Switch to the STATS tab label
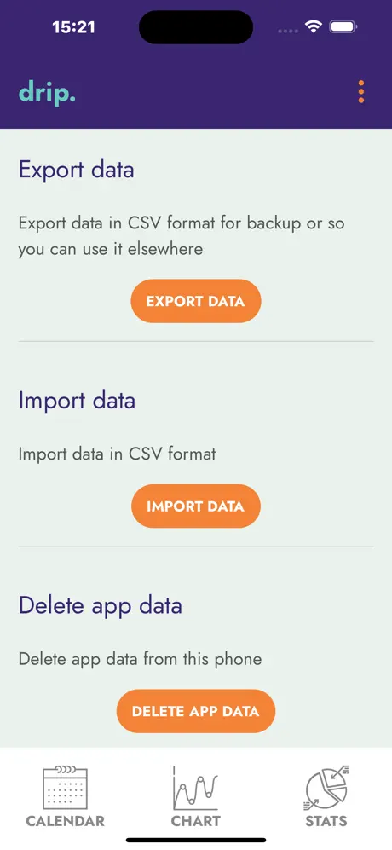The image size is (392, 850). coord(326,821)
